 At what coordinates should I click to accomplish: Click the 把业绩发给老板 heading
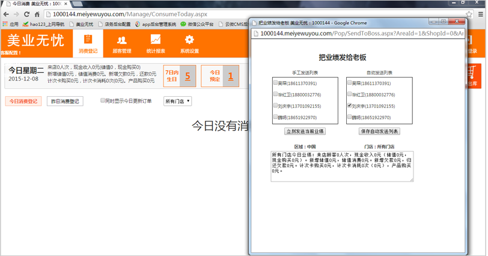[343, 58]
